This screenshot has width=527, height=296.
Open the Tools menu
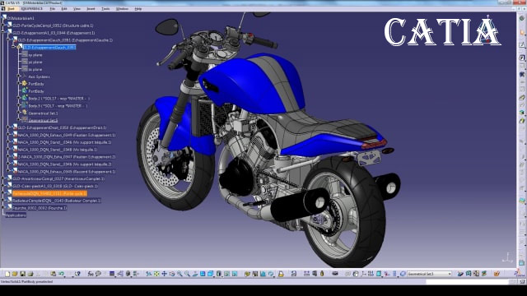105,9
